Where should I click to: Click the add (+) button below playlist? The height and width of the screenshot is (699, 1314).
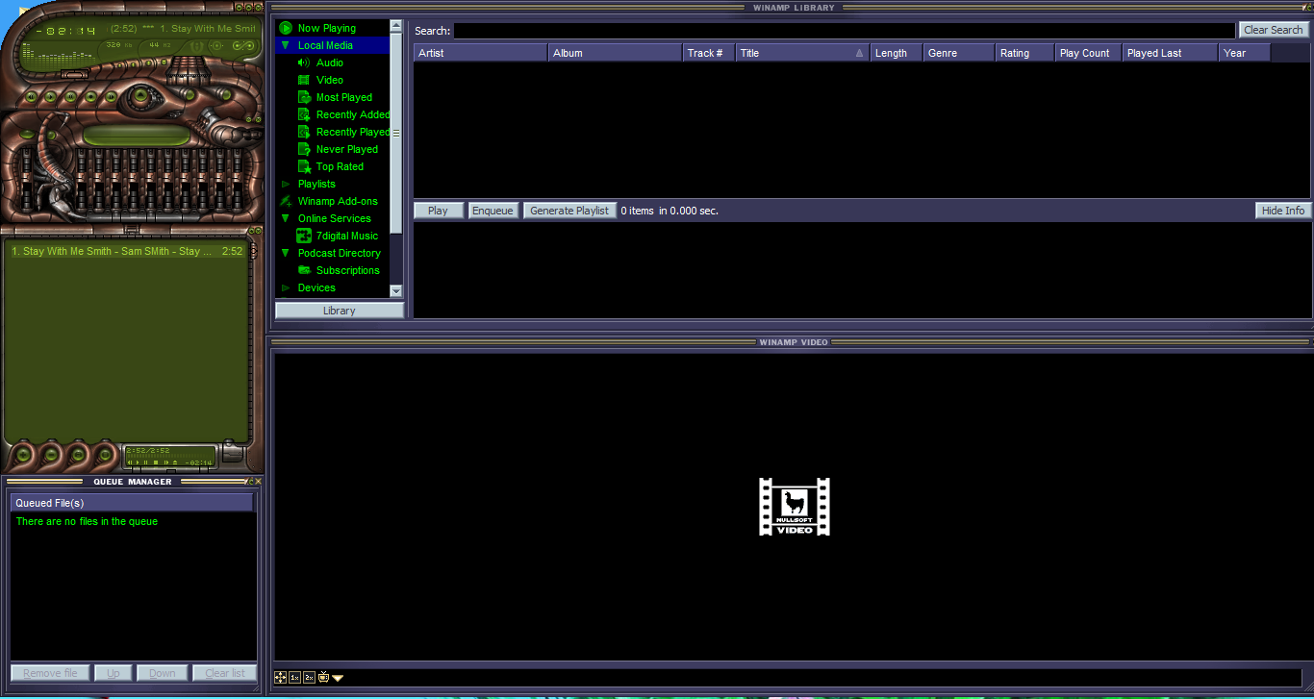(x=23, y=455)
